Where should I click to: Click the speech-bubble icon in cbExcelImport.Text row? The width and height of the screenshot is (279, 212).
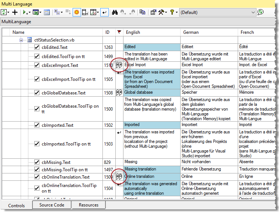[x=119, y=65]
